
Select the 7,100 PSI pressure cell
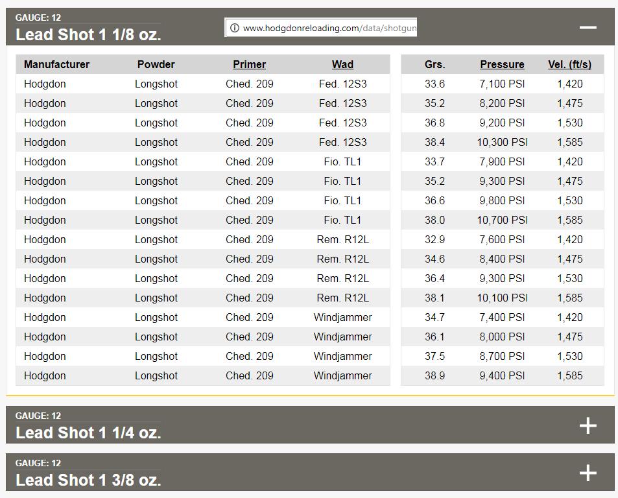(502, 84)
